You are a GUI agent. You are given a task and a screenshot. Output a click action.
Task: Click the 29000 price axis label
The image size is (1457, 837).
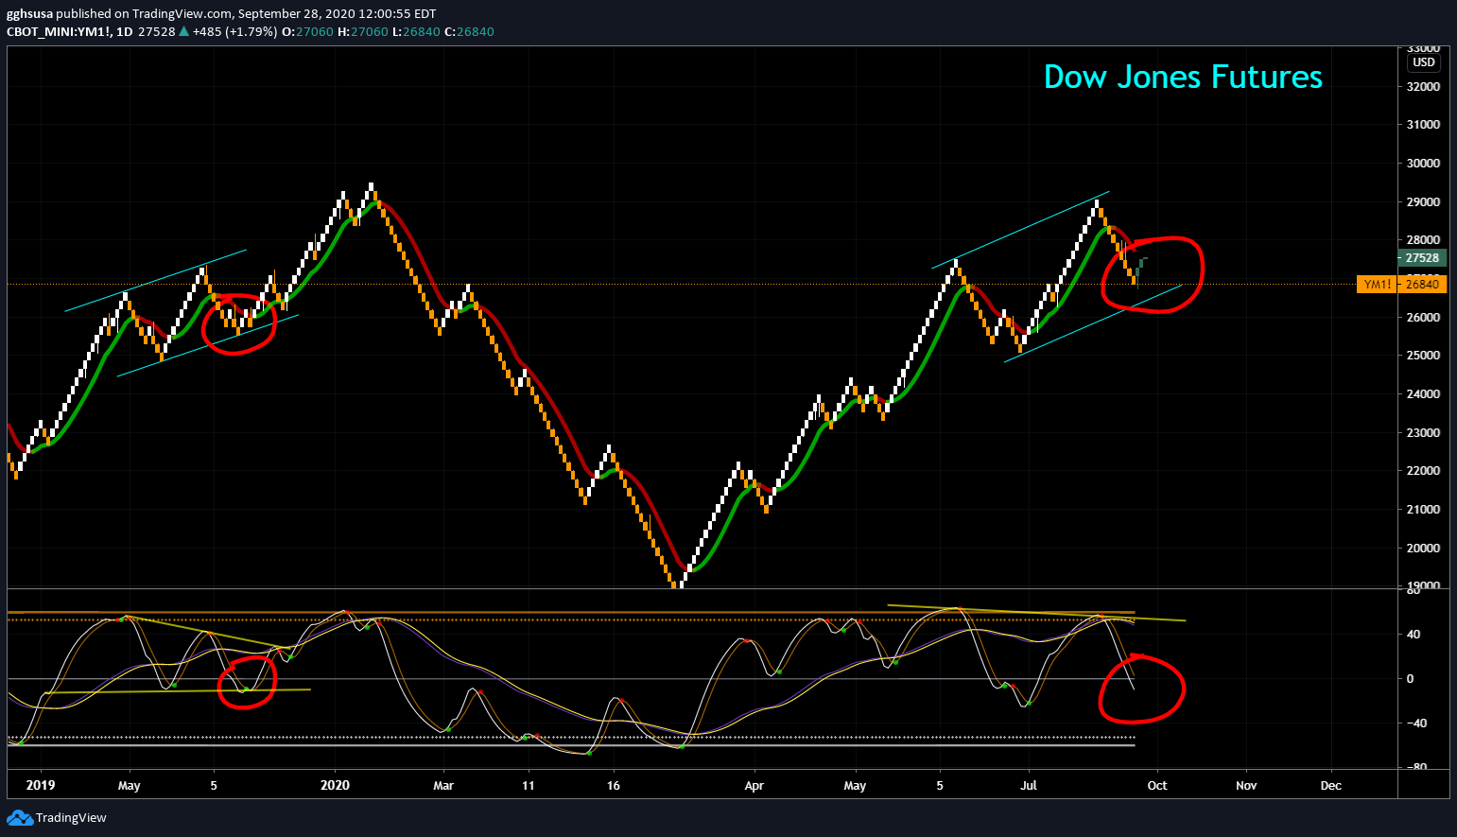[x=1424, y=201]
